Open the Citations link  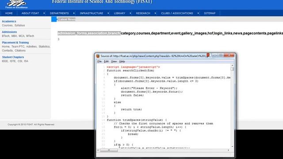(x=20, y=51)
